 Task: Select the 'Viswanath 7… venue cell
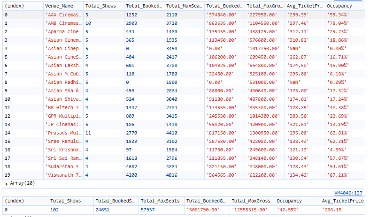(63, 175)
